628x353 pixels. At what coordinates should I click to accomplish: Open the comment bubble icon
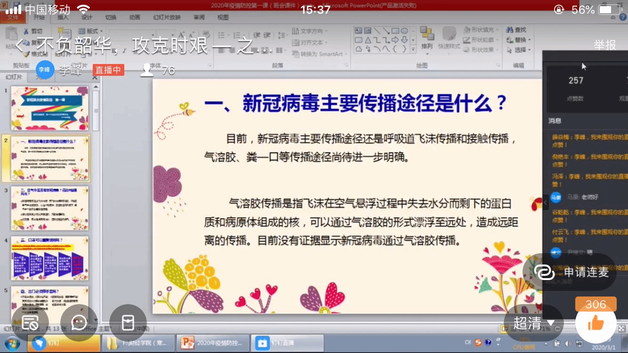point(79,323)
